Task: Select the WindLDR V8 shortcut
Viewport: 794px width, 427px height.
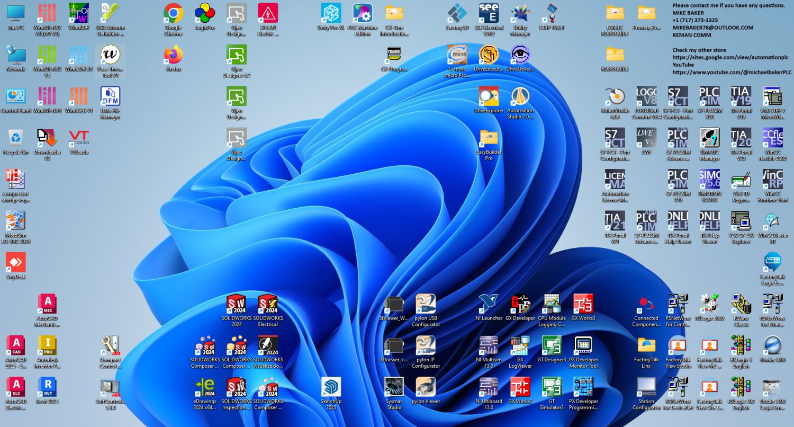Action: click(79, 58)
